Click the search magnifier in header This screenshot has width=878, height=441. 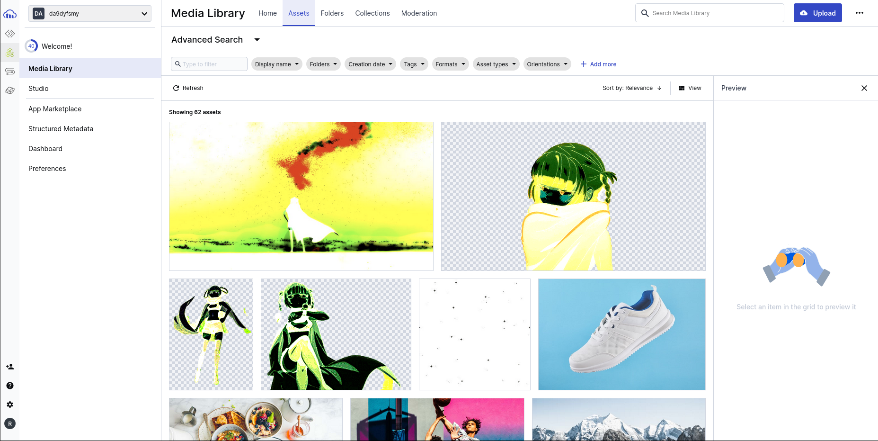pos(645,13)
